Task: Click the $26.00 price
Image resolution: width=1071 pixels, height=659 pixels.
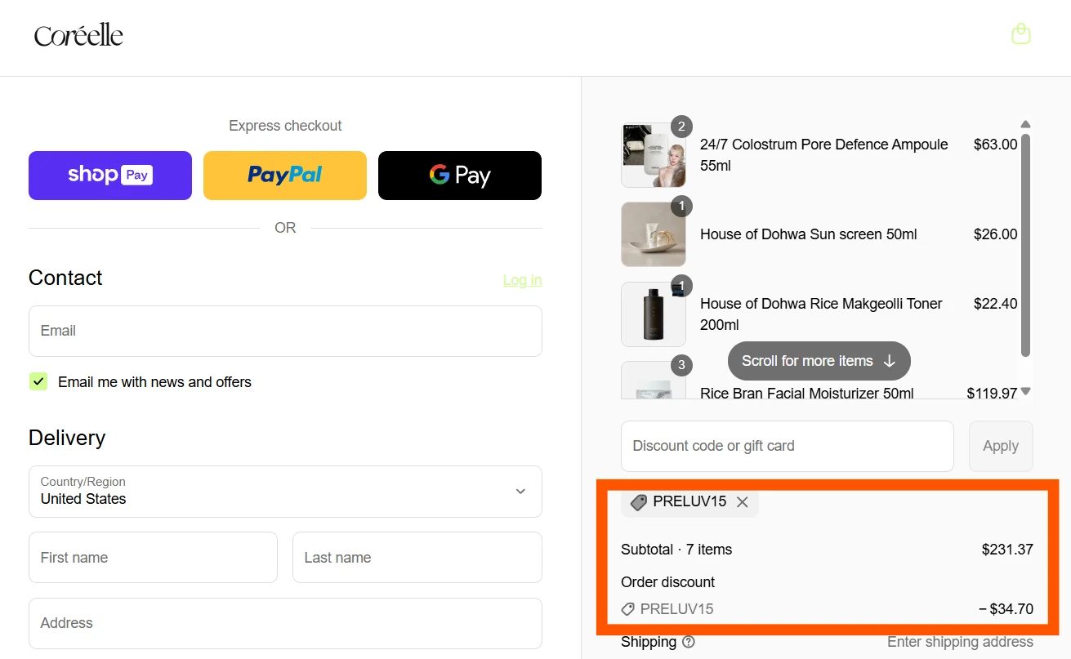Action: tap(995, 234)
